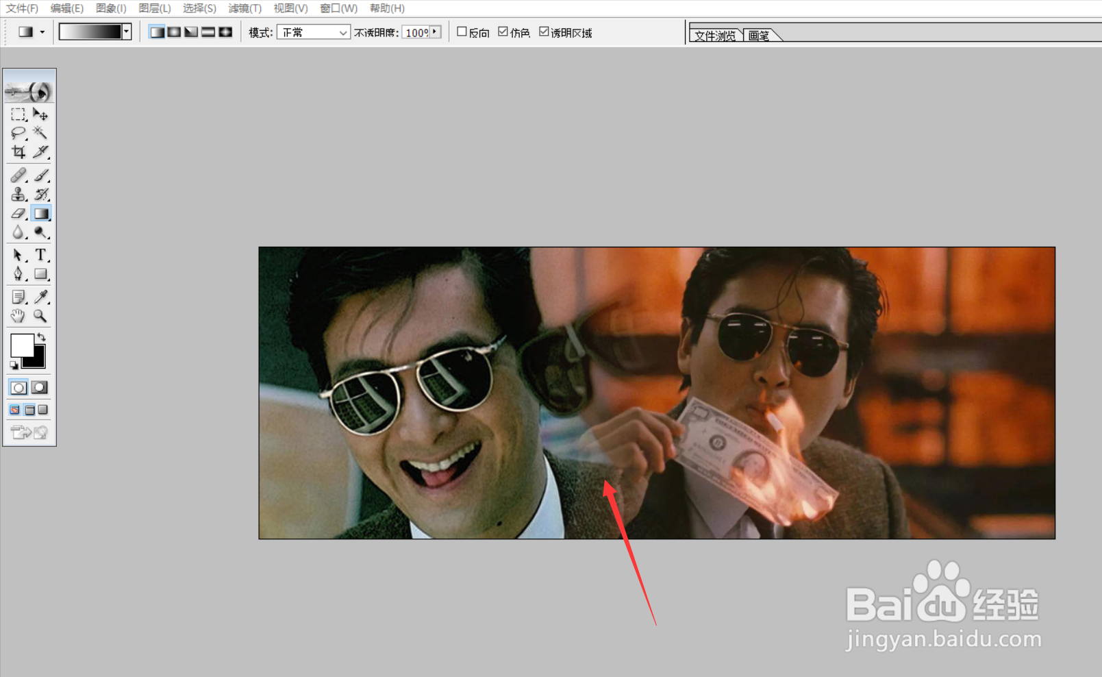Screen dimensions: 1102x677
Task: Select the Magic Wand tool
Action: [40, 133]
